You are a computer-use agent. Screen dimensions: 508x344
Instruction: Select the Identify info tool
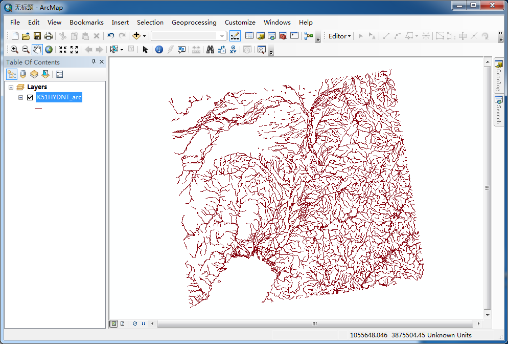pos(159,50)
